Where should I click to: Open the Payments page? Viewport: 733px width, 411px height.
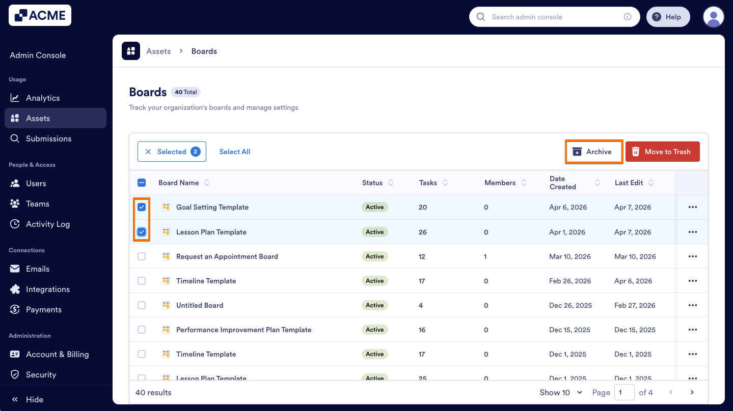point(44,309)
